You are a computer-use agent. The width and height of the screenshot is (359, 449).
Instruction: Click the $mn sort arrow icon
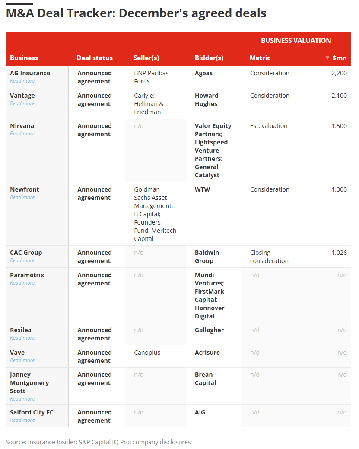(x=327, y=58)
